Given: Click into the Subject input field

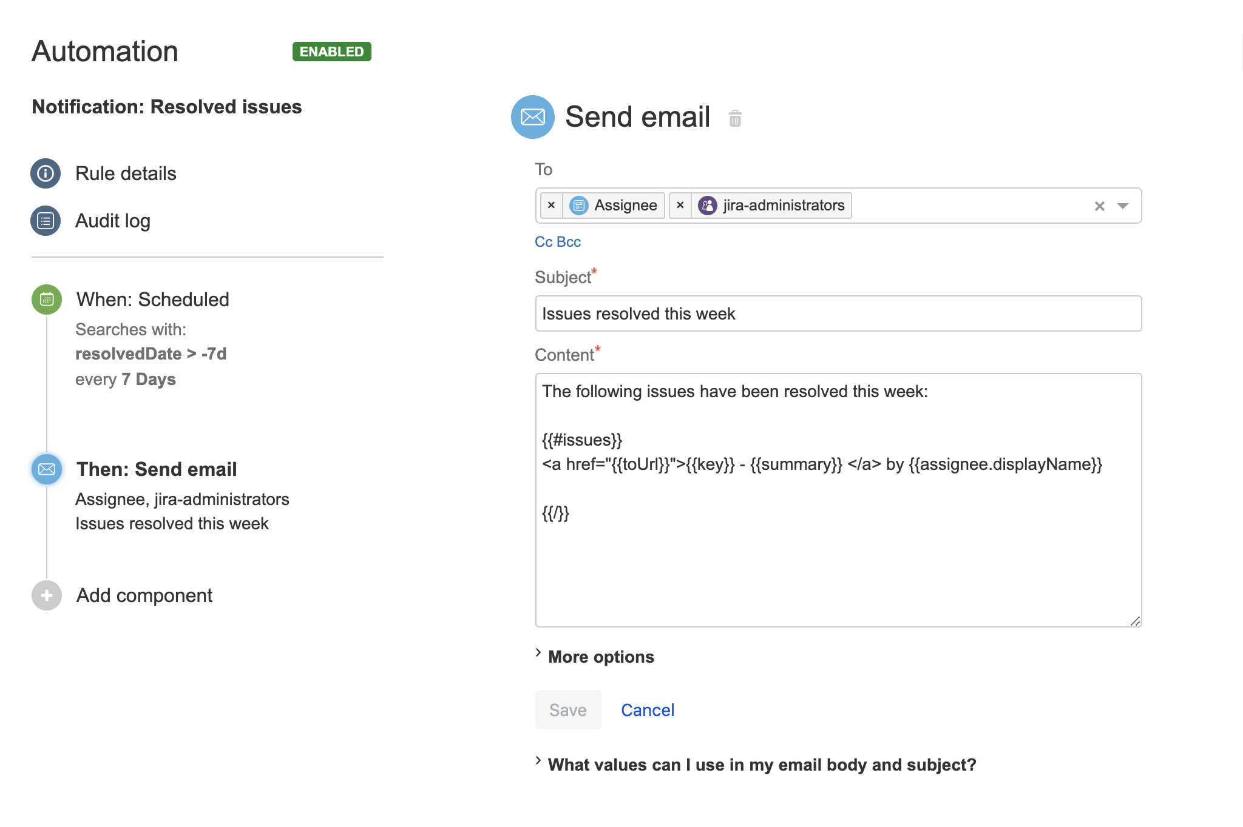Looking at the screenshot, I should [x=838, y=313].
